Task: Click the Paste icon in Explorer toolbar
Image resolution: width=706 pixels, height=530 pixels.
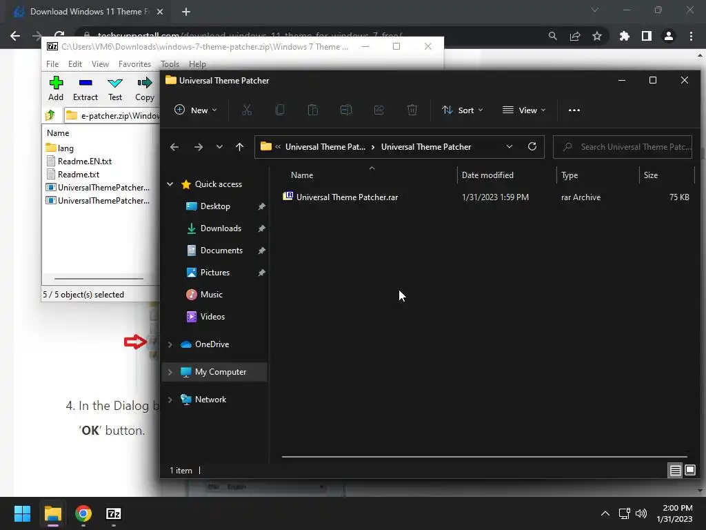Action: point(313,110)
